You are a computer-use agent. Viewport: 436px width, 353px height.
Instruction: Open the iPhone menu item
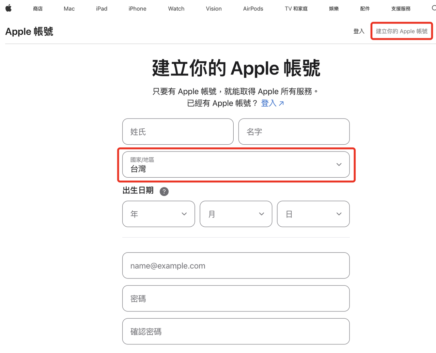coord(138,9)
